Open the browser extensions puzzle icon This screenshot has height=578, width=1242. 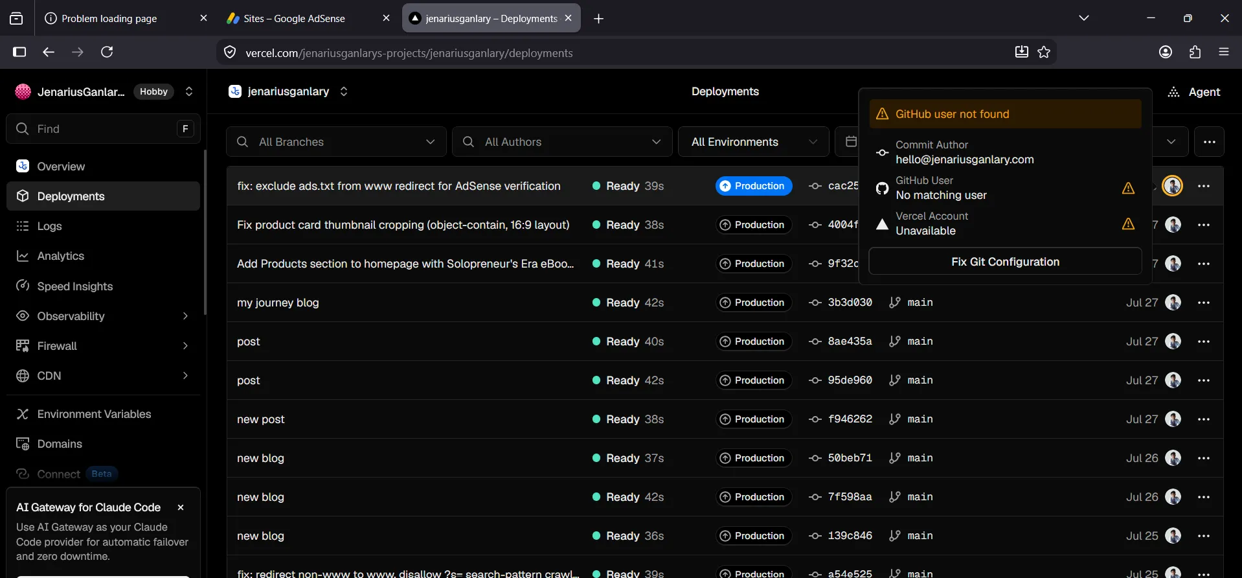[1195, 52]
